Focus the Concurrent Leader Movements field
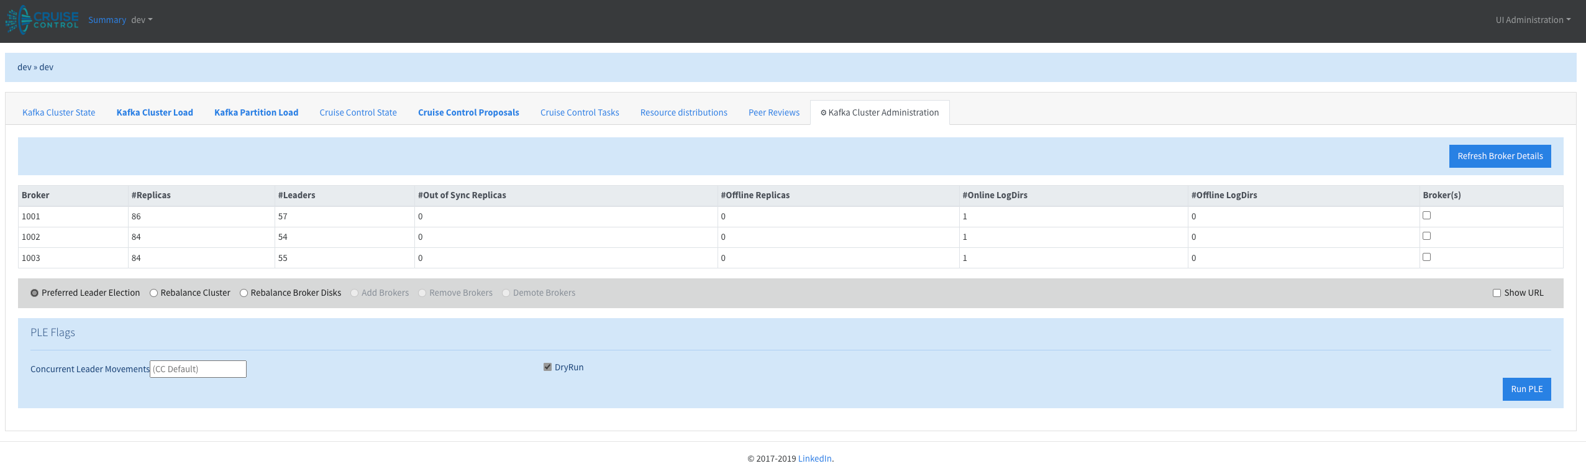Screen dimensions: 1586x466 [198, 369]
